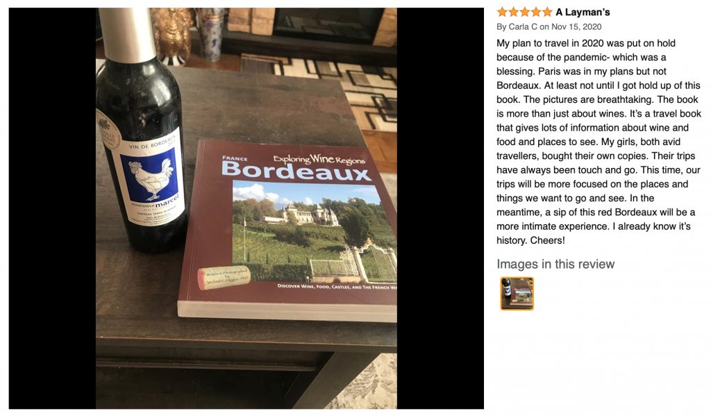The image size is (711, 418).
Task: Click the second gold rating star
Action: click(513, 12)
